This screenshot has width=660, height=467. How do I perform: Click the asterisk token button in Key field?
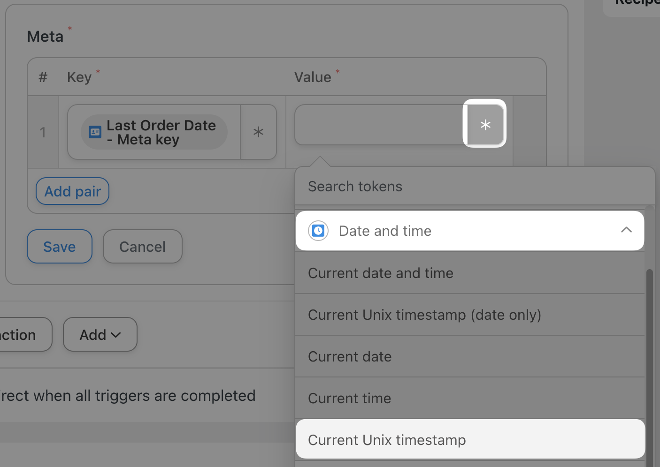(x=258, y=132)
